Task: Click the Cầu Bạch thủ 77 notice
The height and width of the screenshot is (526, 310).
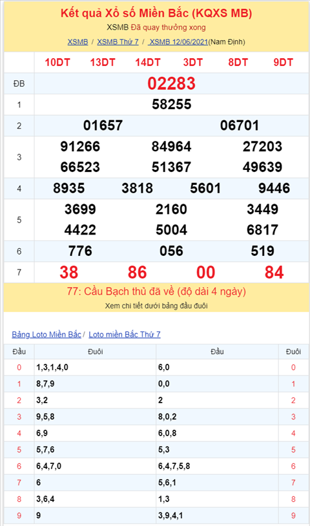Action: (x=156, y=291)
